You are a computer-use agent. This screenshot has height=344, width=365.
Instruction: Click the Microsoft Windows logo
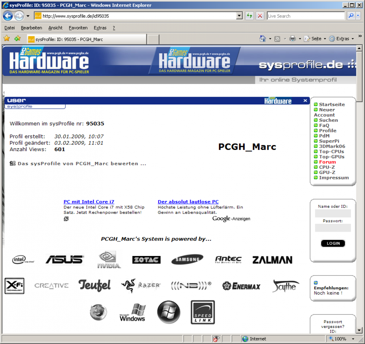click(x=133, y=312)
